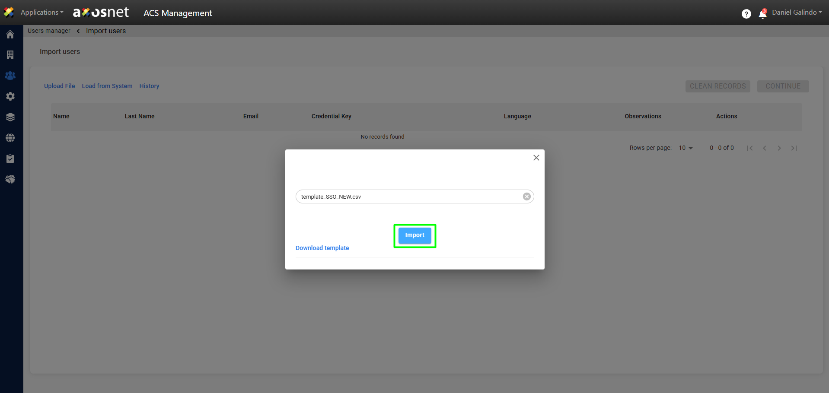Click the Download template link
Viewport: 829px width, 393px height.
pyautogui.click(x=322, y=248)
